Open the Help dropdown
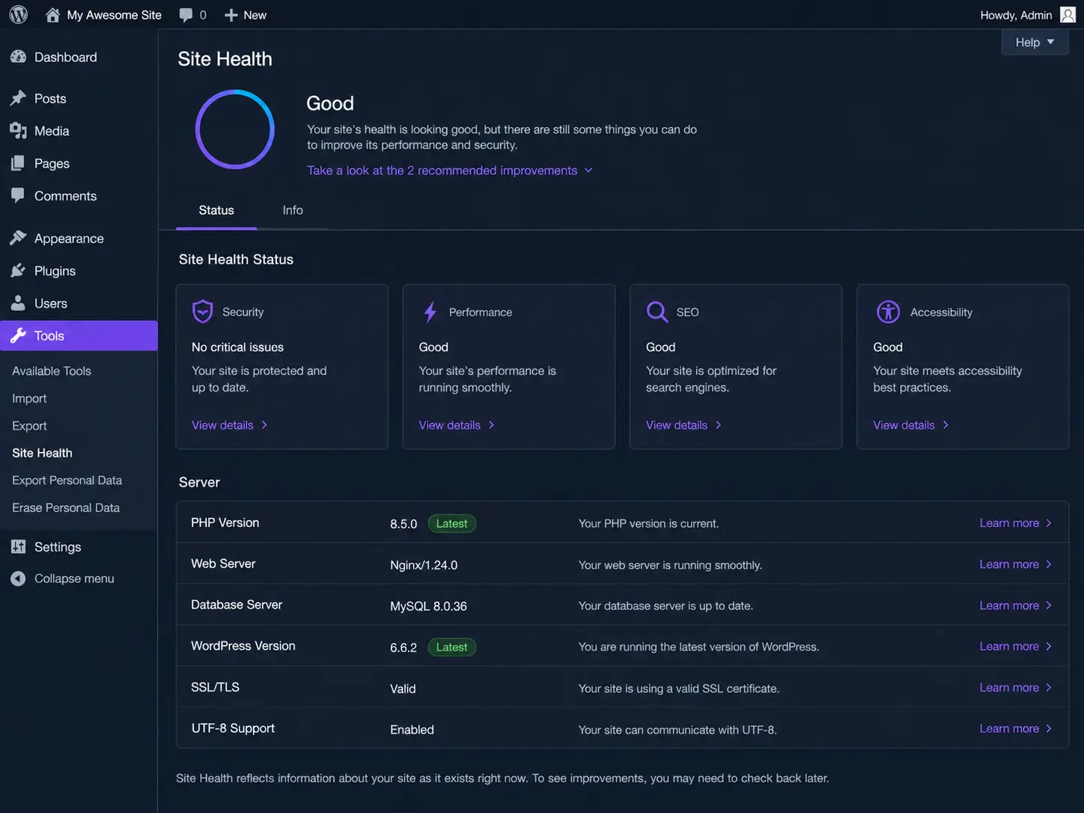The height and width of the screenshot is (813, 1084). click(x=1035, y=42)
